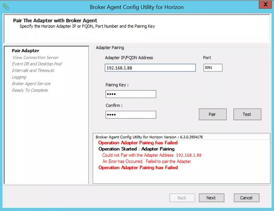The image size is (274, 211).
Task: Click the Confirm pairing key field
Action: click(x=131, y=115)
